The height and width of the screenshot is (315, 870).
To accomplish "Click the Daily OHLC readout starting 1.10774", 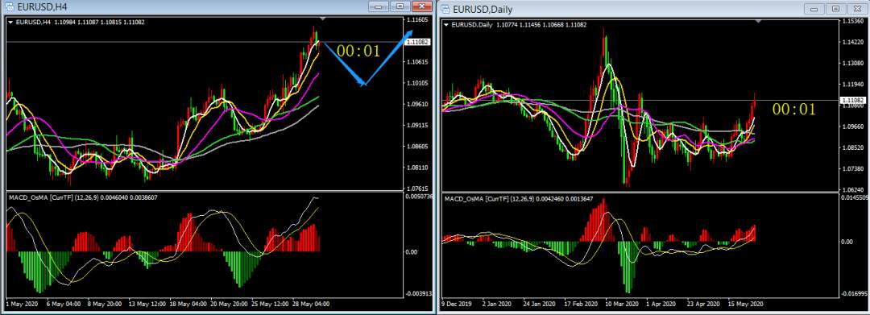I will pyautogui.click(x=542, y=24).
